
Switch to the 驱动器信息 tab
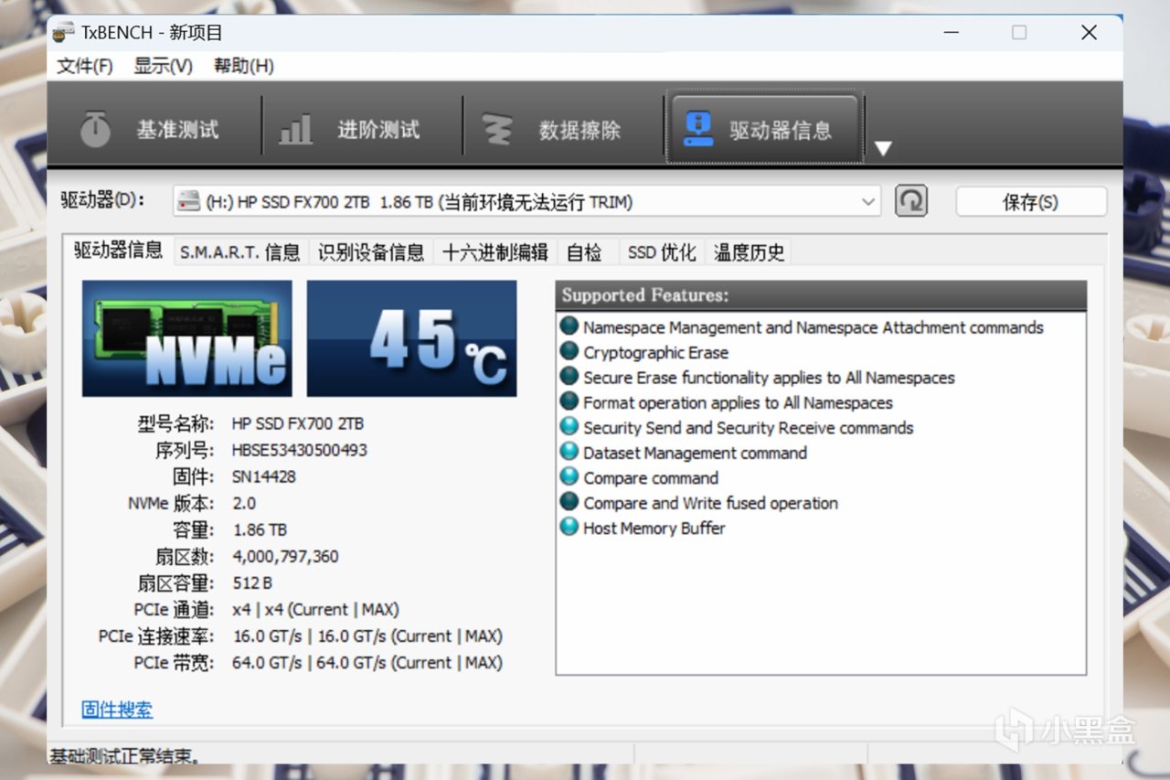(118, 251)
